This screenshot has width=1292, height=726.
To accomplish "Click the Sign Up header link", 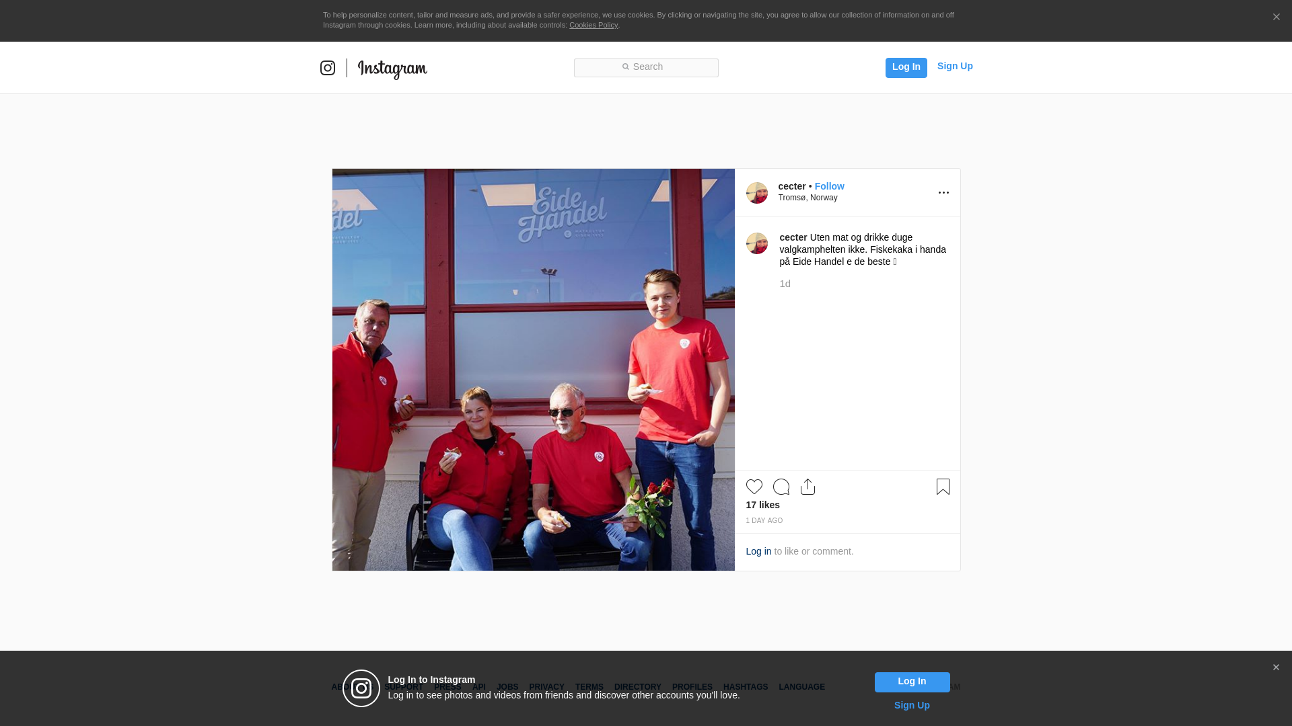I will [955, 66].
